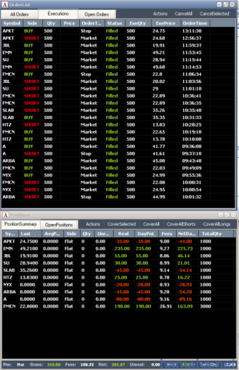Select the Executions tab
Screen dimensions: 239x370
(x=58, y=14)
